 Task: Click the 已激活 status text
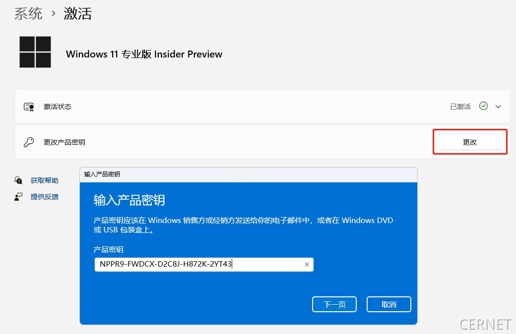click(460, 107)
